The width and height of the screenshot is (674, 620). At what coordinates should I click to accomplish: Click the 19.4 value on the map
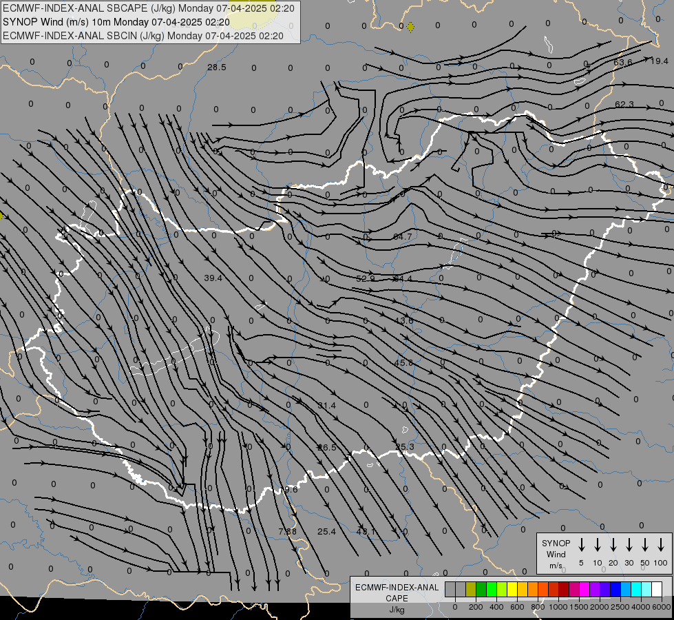click(659, 61)
